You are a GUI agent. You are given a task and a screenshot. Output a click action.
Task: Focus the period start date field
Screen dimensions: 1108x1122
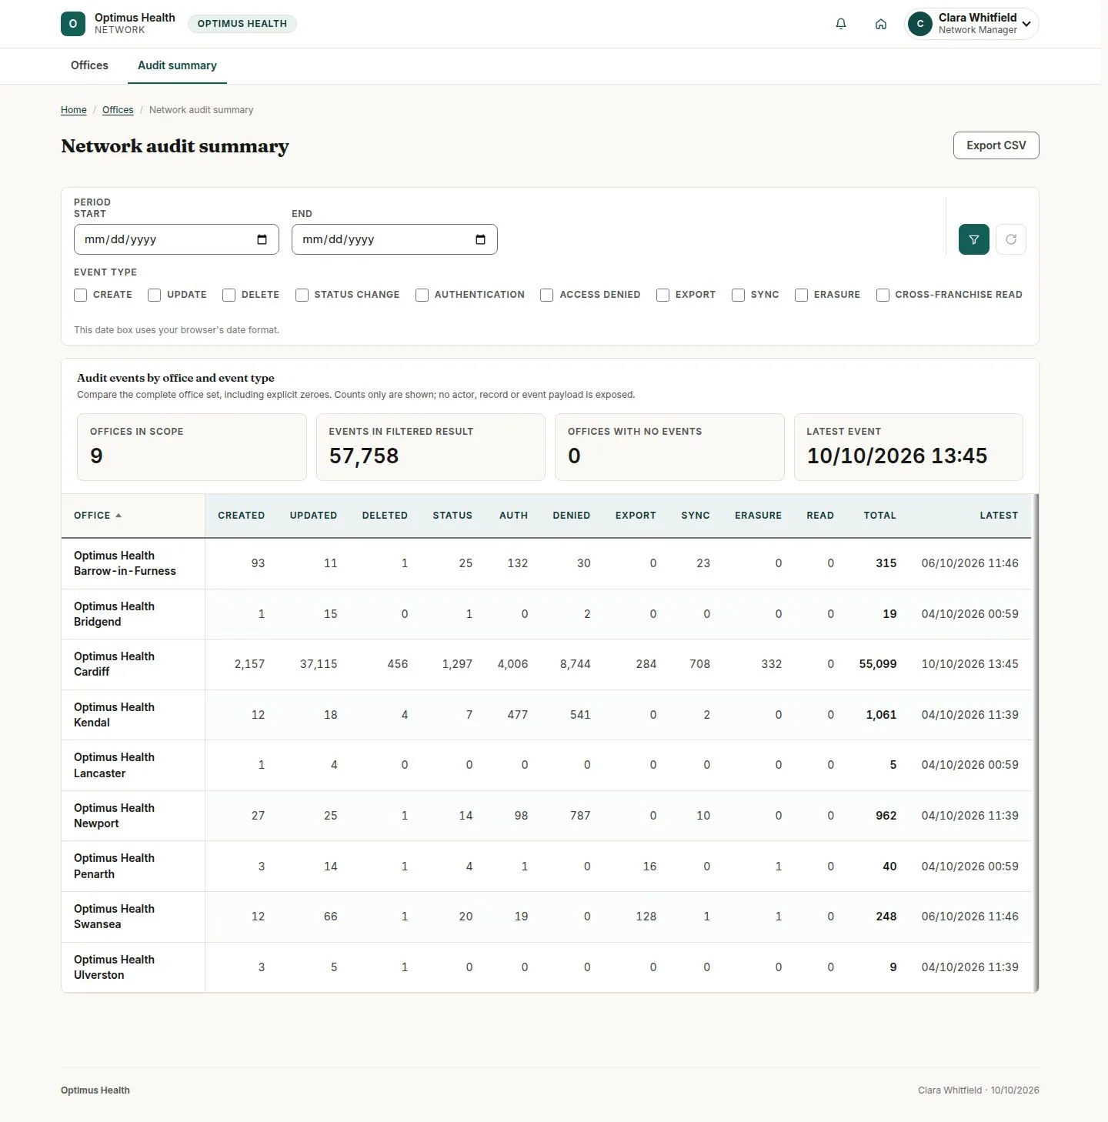coord(176,239)
